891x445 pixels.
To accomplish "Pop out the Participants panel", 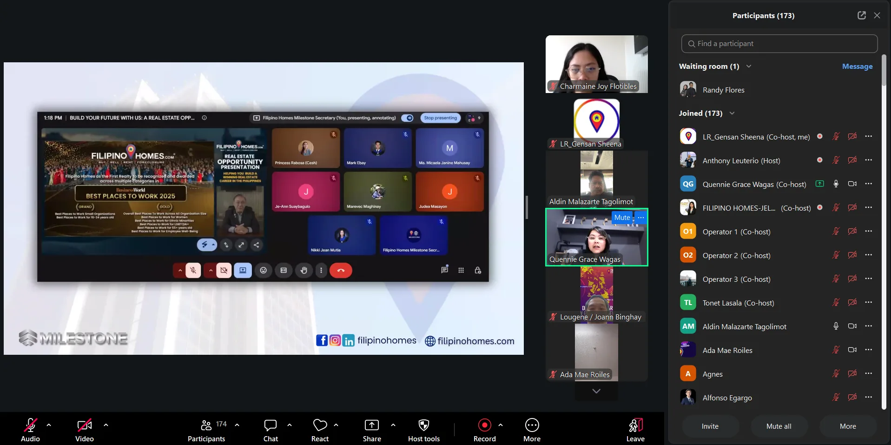I will pyautogui.click(x=862, y=15).
